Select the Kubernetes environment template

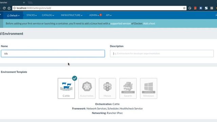[x=87, y=88]
